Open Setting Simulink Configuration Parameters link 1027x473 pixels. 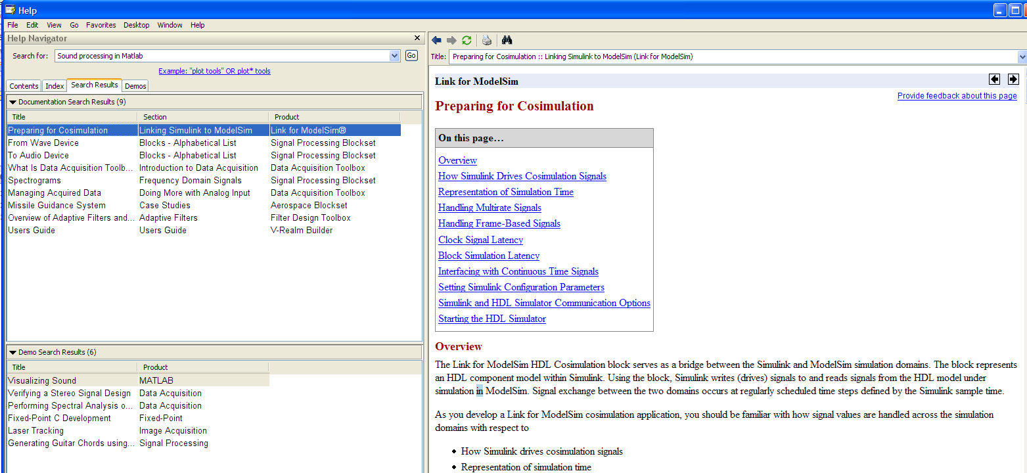click(521, 287)
